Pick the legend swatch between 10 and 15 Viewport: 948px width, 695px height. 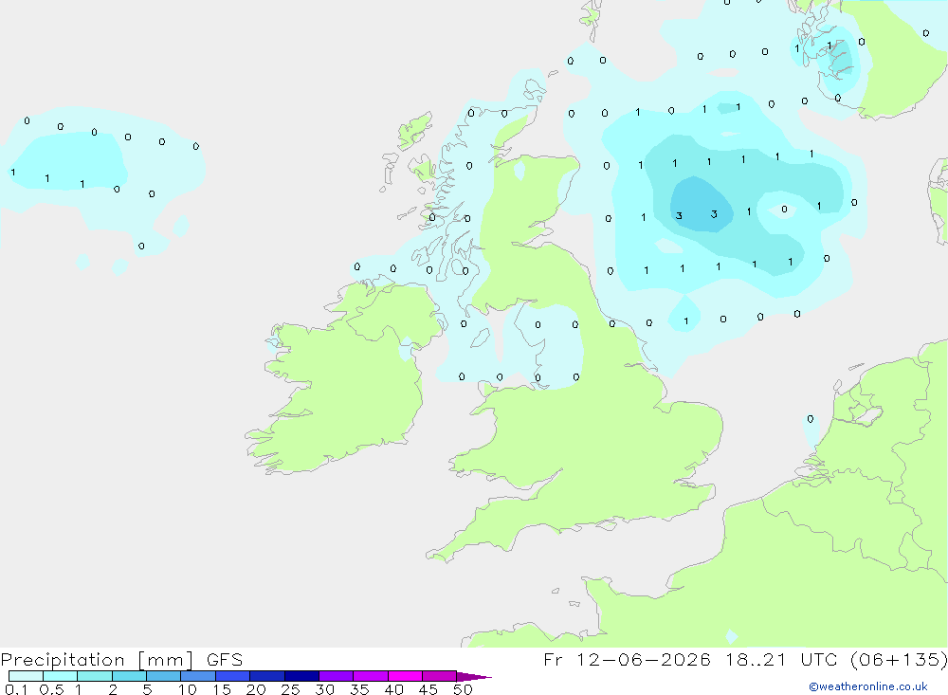(x=198, y=676)
